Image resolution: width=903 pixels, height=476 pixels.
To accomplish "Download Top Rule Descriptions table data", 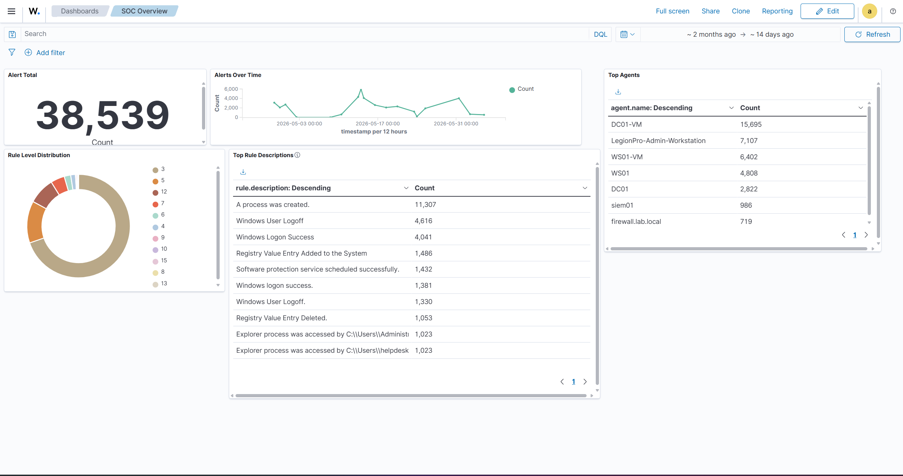I will click(x=243, y=172).
